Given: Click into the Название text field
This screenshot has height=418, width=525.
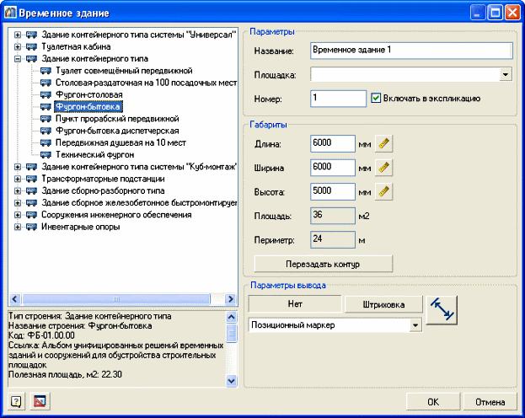Looking at the screenshot, I should (410, 51).
